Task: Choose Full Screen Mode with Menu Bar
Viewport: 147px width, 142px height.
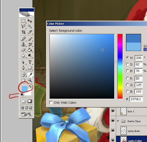Action: [x=27, y=108]
